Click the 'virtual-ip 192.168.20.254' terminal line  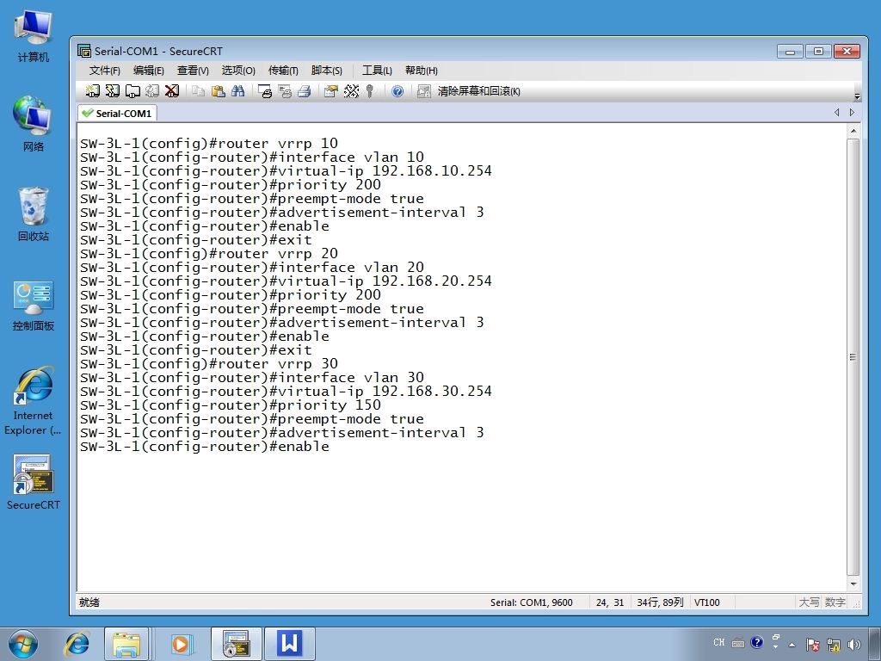(x=286, y=281)
